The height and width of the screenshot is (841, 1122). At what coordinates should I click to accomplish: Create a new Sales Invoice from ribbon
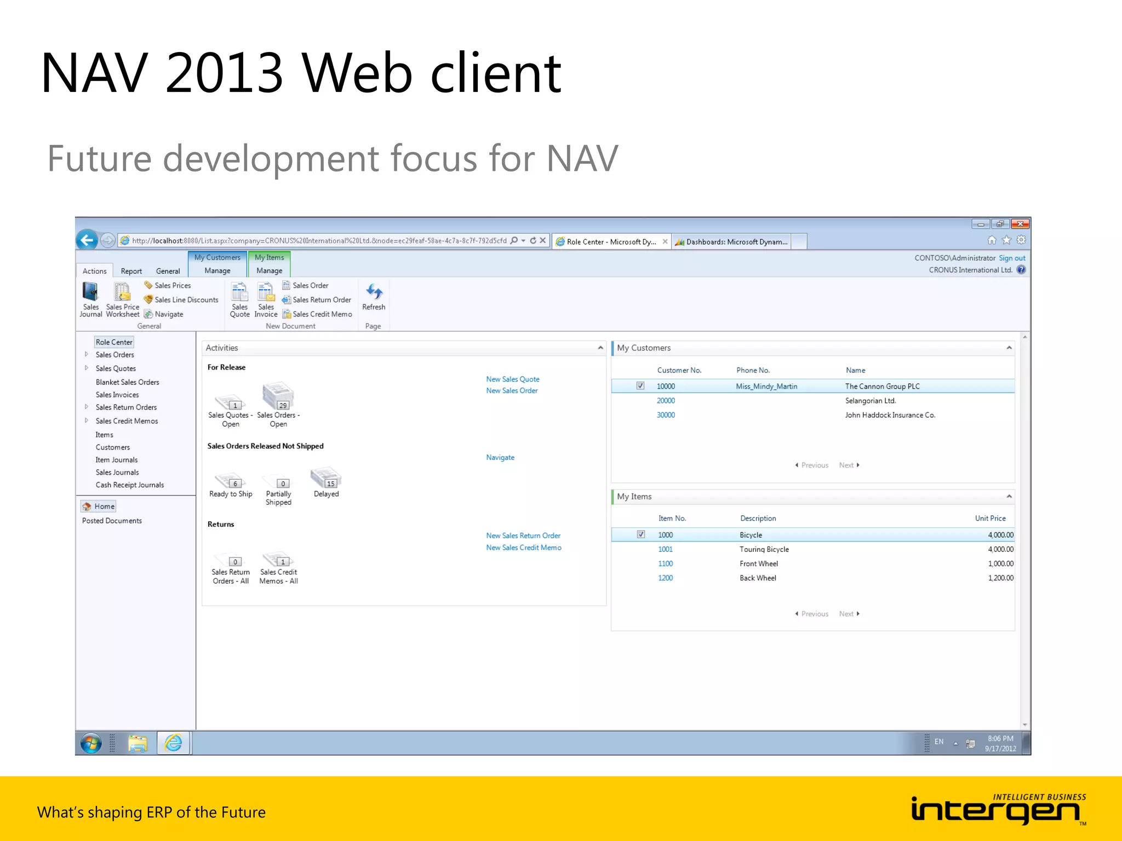tap(266, 299)
